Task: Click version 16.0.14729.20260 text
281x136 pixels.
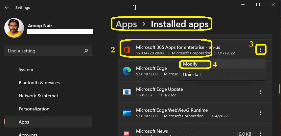Action: tap(151, 53)
